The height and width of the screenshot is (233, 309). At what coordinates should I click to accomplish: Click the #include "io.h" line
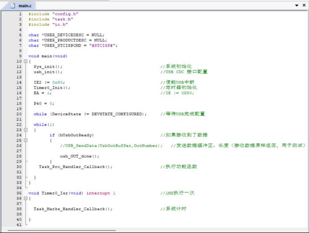coord(48,25)
